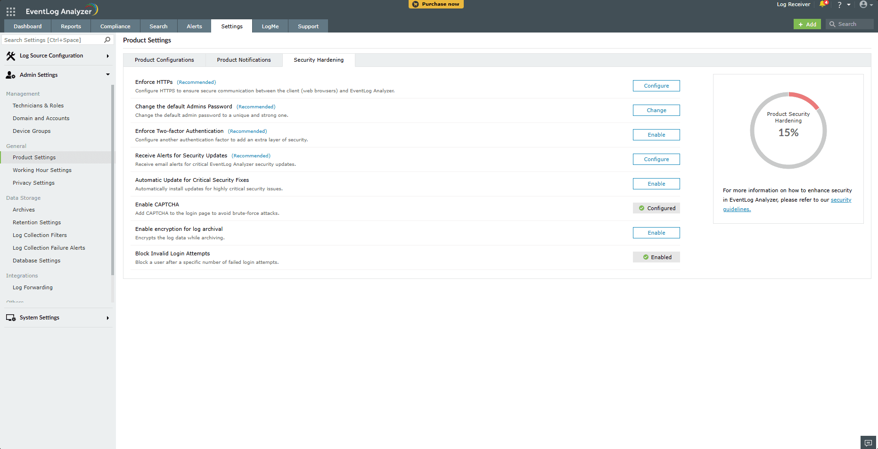Select the Settings tab
Screen dimensions: 878x449
[232, 26]
